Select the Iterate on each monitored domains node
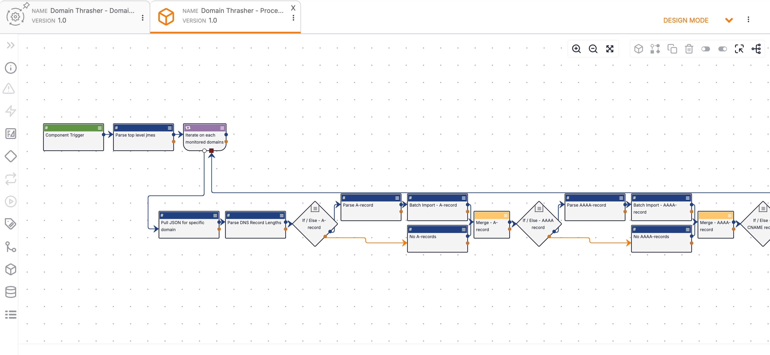 click(205, 137)
